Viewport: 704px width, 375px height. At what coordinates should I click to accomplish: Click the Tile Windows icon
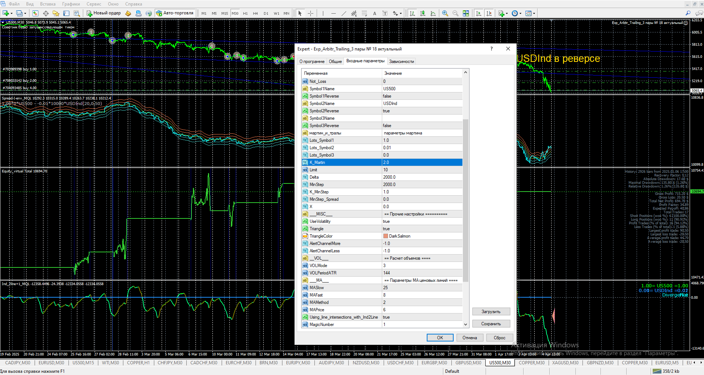pyautogui.click(x=466, y=13)
